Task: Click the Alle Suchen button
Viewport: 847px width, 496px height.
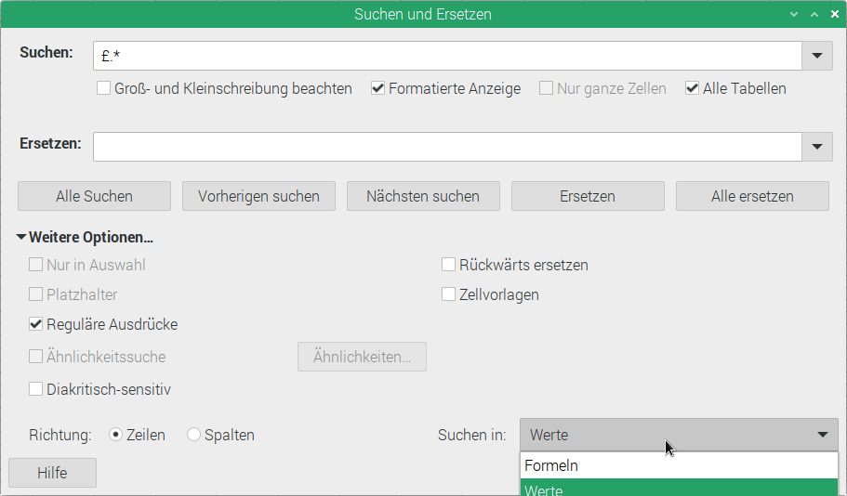Action: tap(94, 196)
